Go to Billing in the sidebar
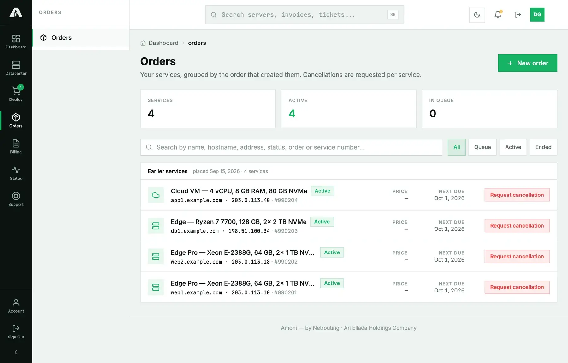This screenshot has width=568, height=363. click(x=16, y=147)
